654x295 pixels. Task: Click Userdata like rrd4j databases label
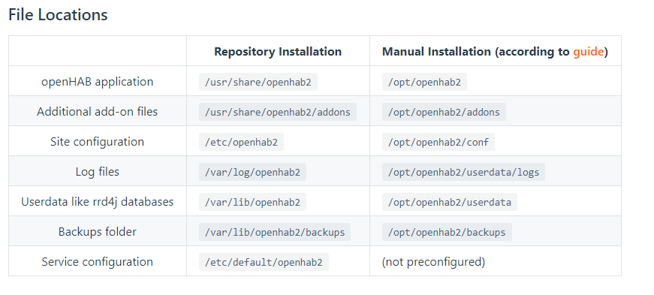click(x=97, y=201)
